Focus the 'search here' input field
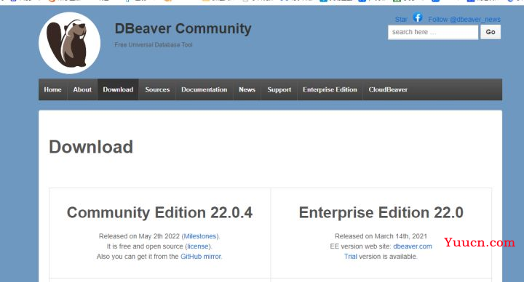This screenshot has width=524, height=282. (x=433, y=32)
